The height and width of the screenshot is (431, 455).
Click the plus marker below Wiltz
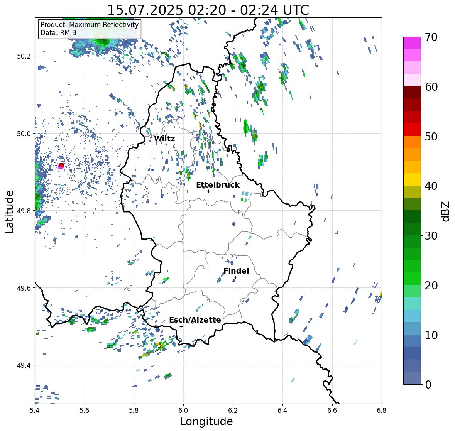pyautogui.click(x=166, y=145)
